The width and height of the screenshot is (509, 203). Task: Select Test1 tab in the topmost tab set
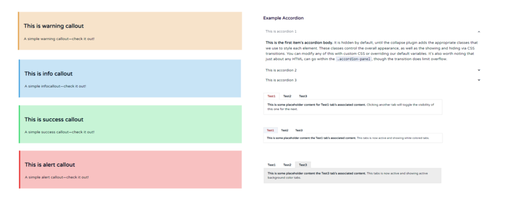[271, 96]
